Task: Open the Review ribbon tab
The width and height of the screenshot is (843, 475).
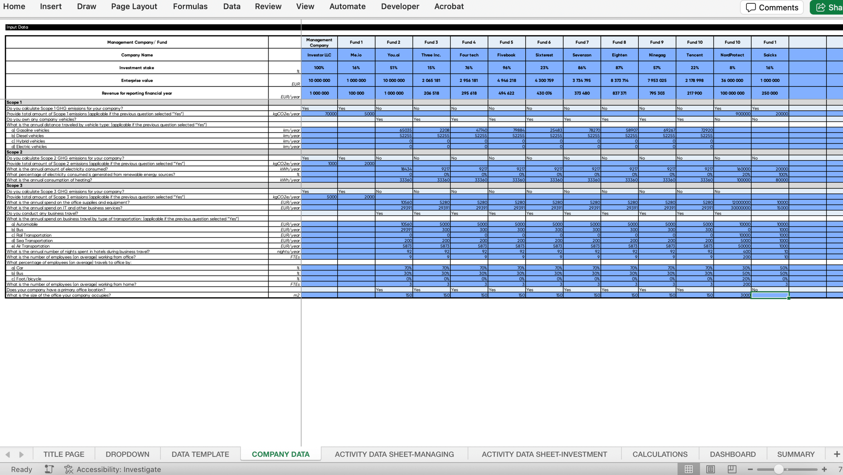Action: point(268,7)
